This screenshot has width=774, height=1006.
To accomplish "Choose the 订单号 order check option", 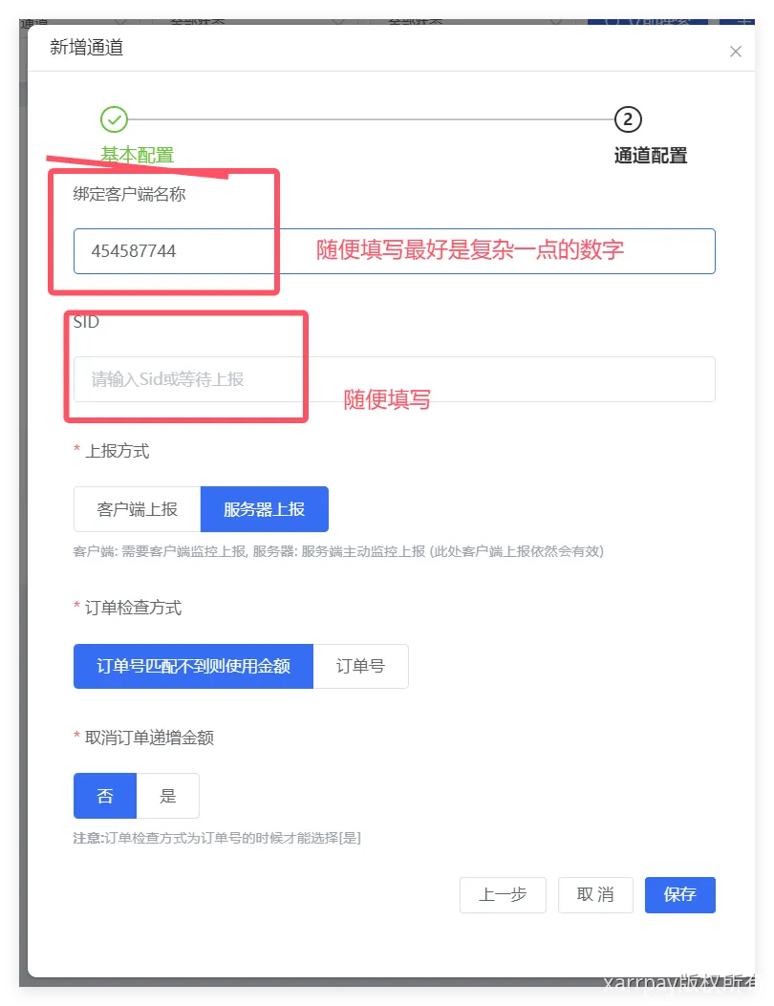I will pyautogui.click(x=360, y=666).
